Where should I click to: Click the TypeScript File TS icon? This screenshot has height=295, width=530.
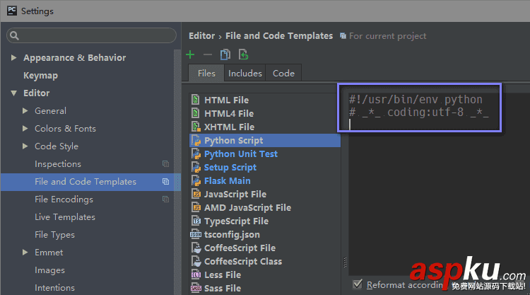pyautogui.click(x=196, y=221)
